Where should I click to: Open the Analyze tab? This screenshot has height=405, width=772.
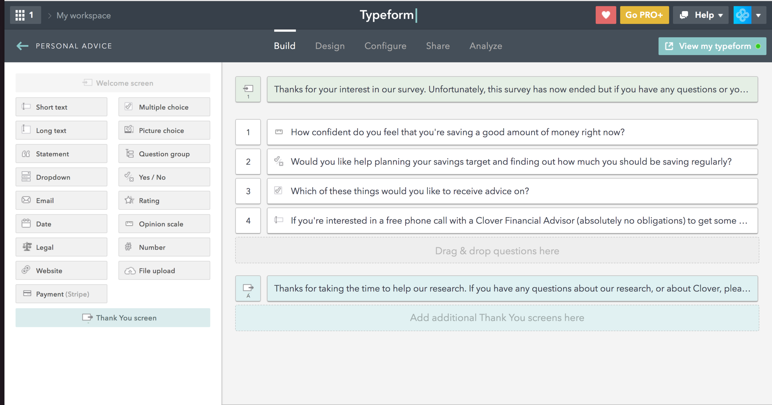click(x=485, y=46)
